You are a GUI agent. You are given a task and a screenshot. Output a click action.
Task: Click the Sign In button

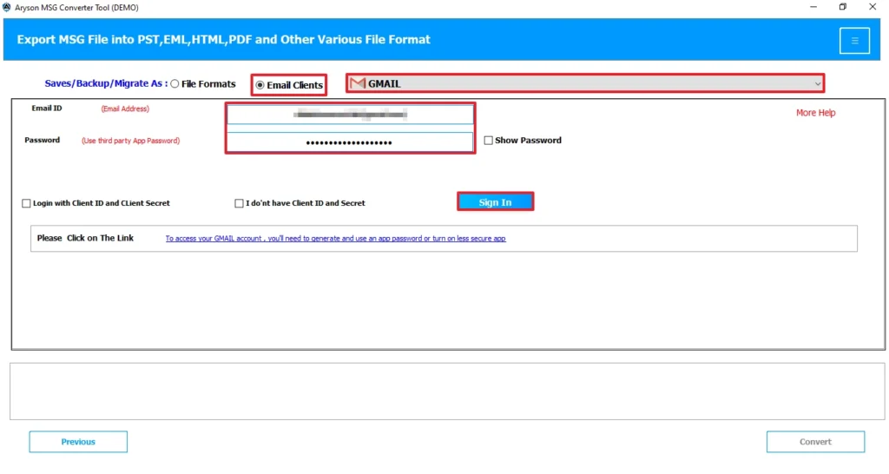tap(495, 202)
